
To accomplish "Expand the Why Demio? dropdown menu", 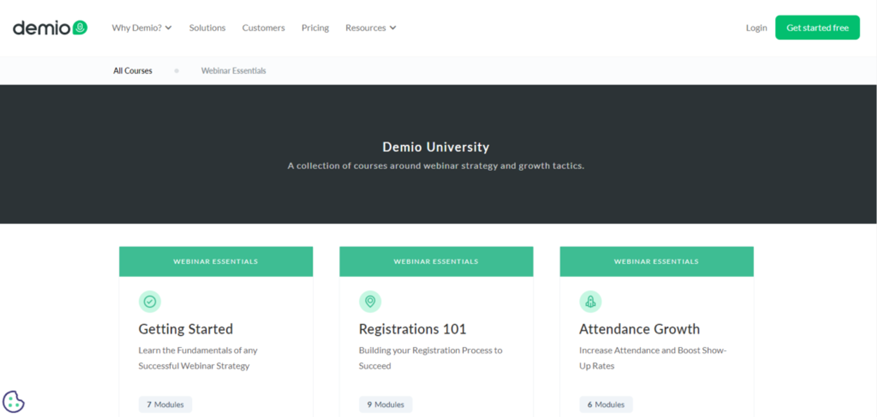I will 142,28.
